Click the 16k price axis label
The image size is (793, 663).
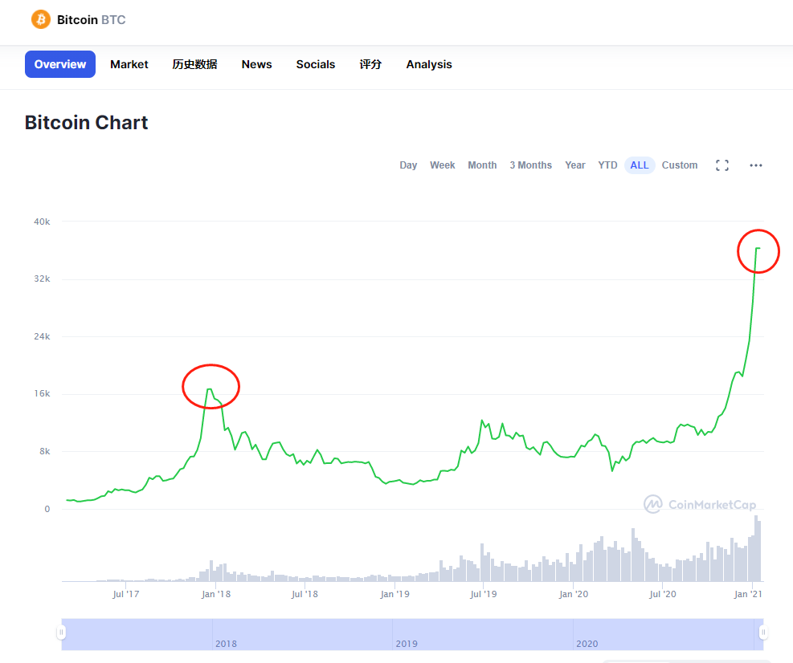point(42,393)
